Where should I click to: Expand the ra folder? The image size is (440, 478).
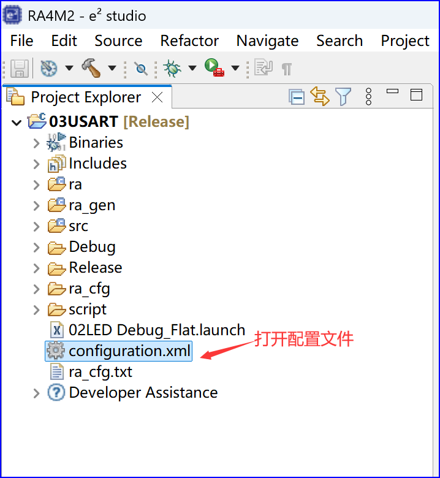click(x=36, y=184)
